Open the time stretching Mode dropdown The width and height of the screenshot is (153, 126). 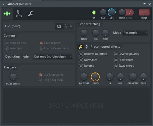pyautogui.click(x=135, y=33)
